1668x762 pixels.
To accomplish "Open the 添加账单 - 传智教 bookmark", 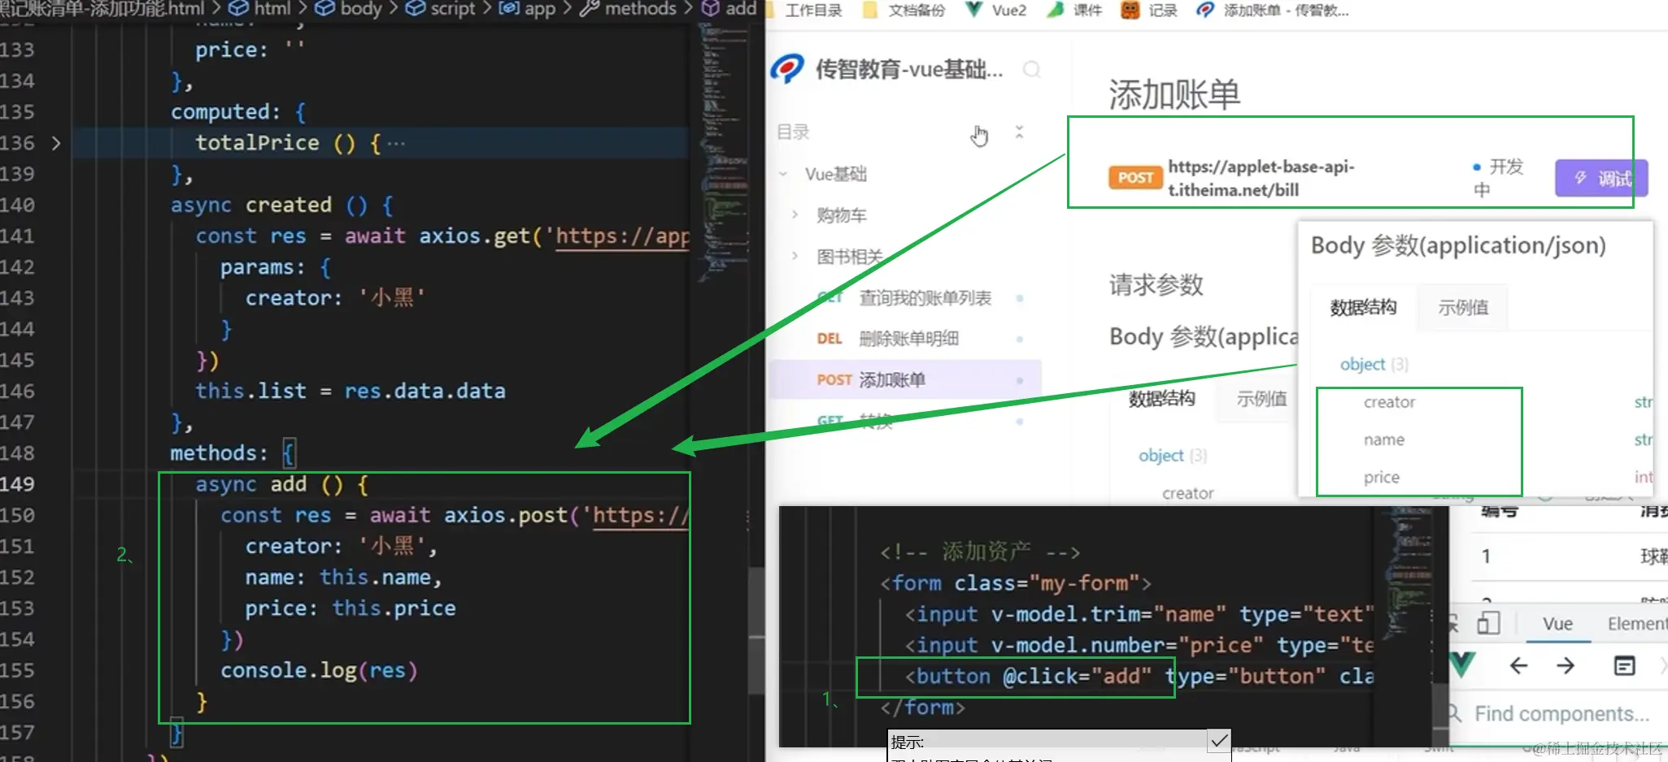I will [1272, 11].
